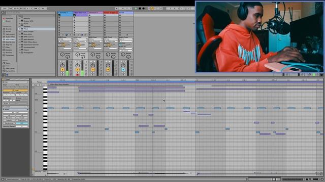Collapse the browser with its triangle toggle
This screenshot has width=325, height=182.
[3, 13]
